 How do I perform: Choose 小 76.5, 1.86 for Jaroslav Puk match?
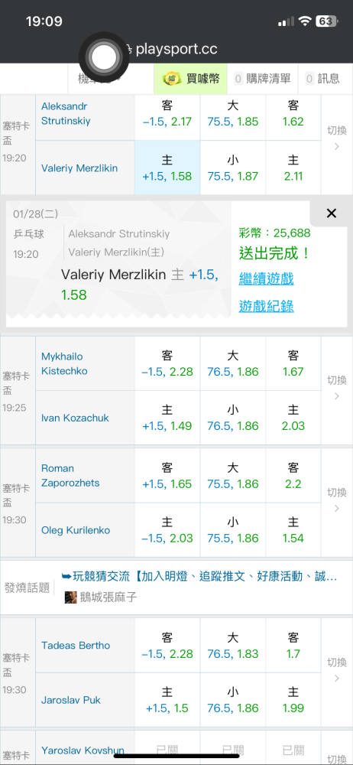coord(232,700)
